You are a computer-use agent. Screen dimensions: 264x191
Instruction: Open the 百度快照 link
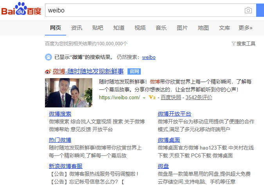pos(171,97)
